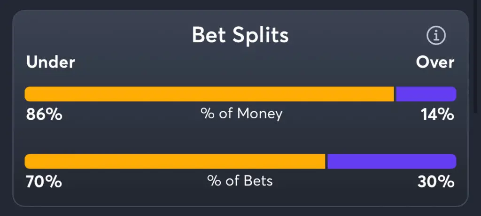Click the purple Over segment of Bets bar
The image size is (481, 216).
(x=391, y=161)
